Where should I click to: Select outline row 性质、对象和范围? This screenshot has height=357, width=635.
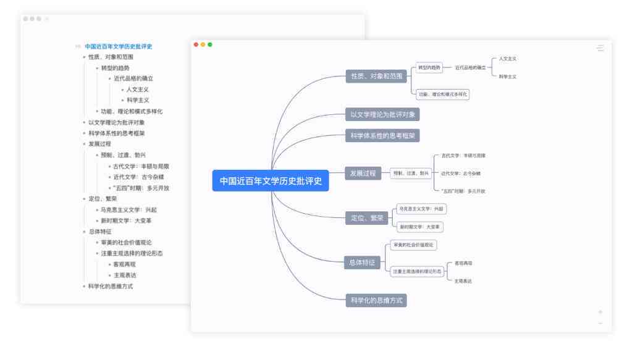coord(111,57)
